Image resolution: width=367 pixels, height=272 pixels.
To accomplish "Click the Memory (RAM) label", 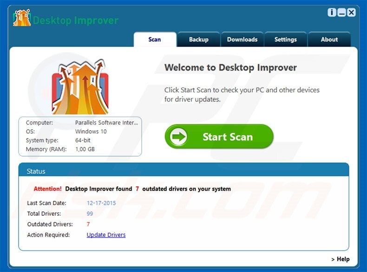I will coord(46,149).
